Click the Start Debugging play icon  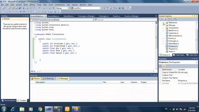tap(53, 8)
